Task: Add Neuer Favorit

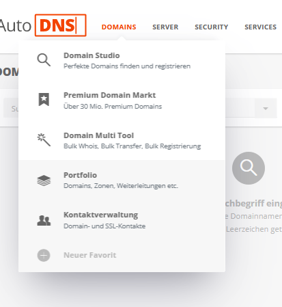Action: 90,255
